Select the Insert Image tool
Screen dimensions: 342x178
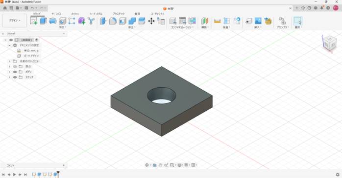(258, 21)
